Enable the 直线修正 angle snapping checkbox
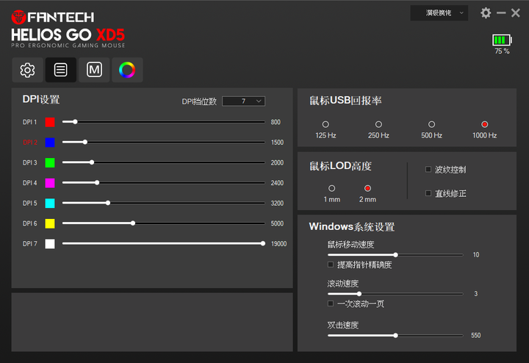 point(428,193)
